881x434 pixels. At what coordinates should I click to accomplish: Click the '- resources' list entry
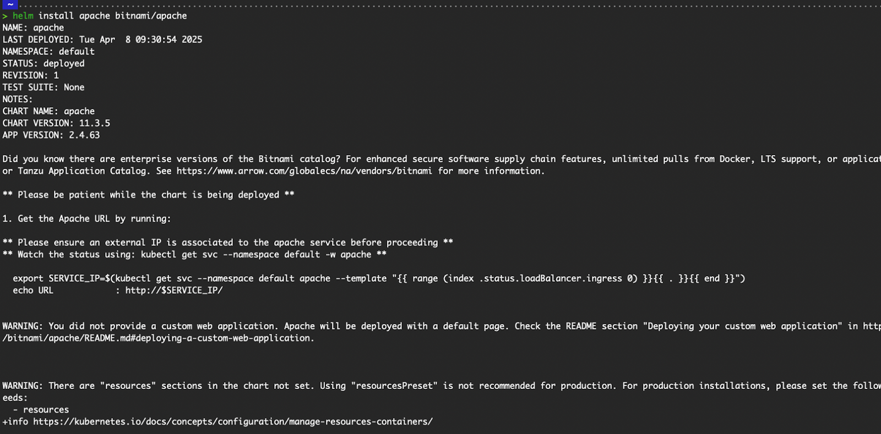(x=41, y=410)
